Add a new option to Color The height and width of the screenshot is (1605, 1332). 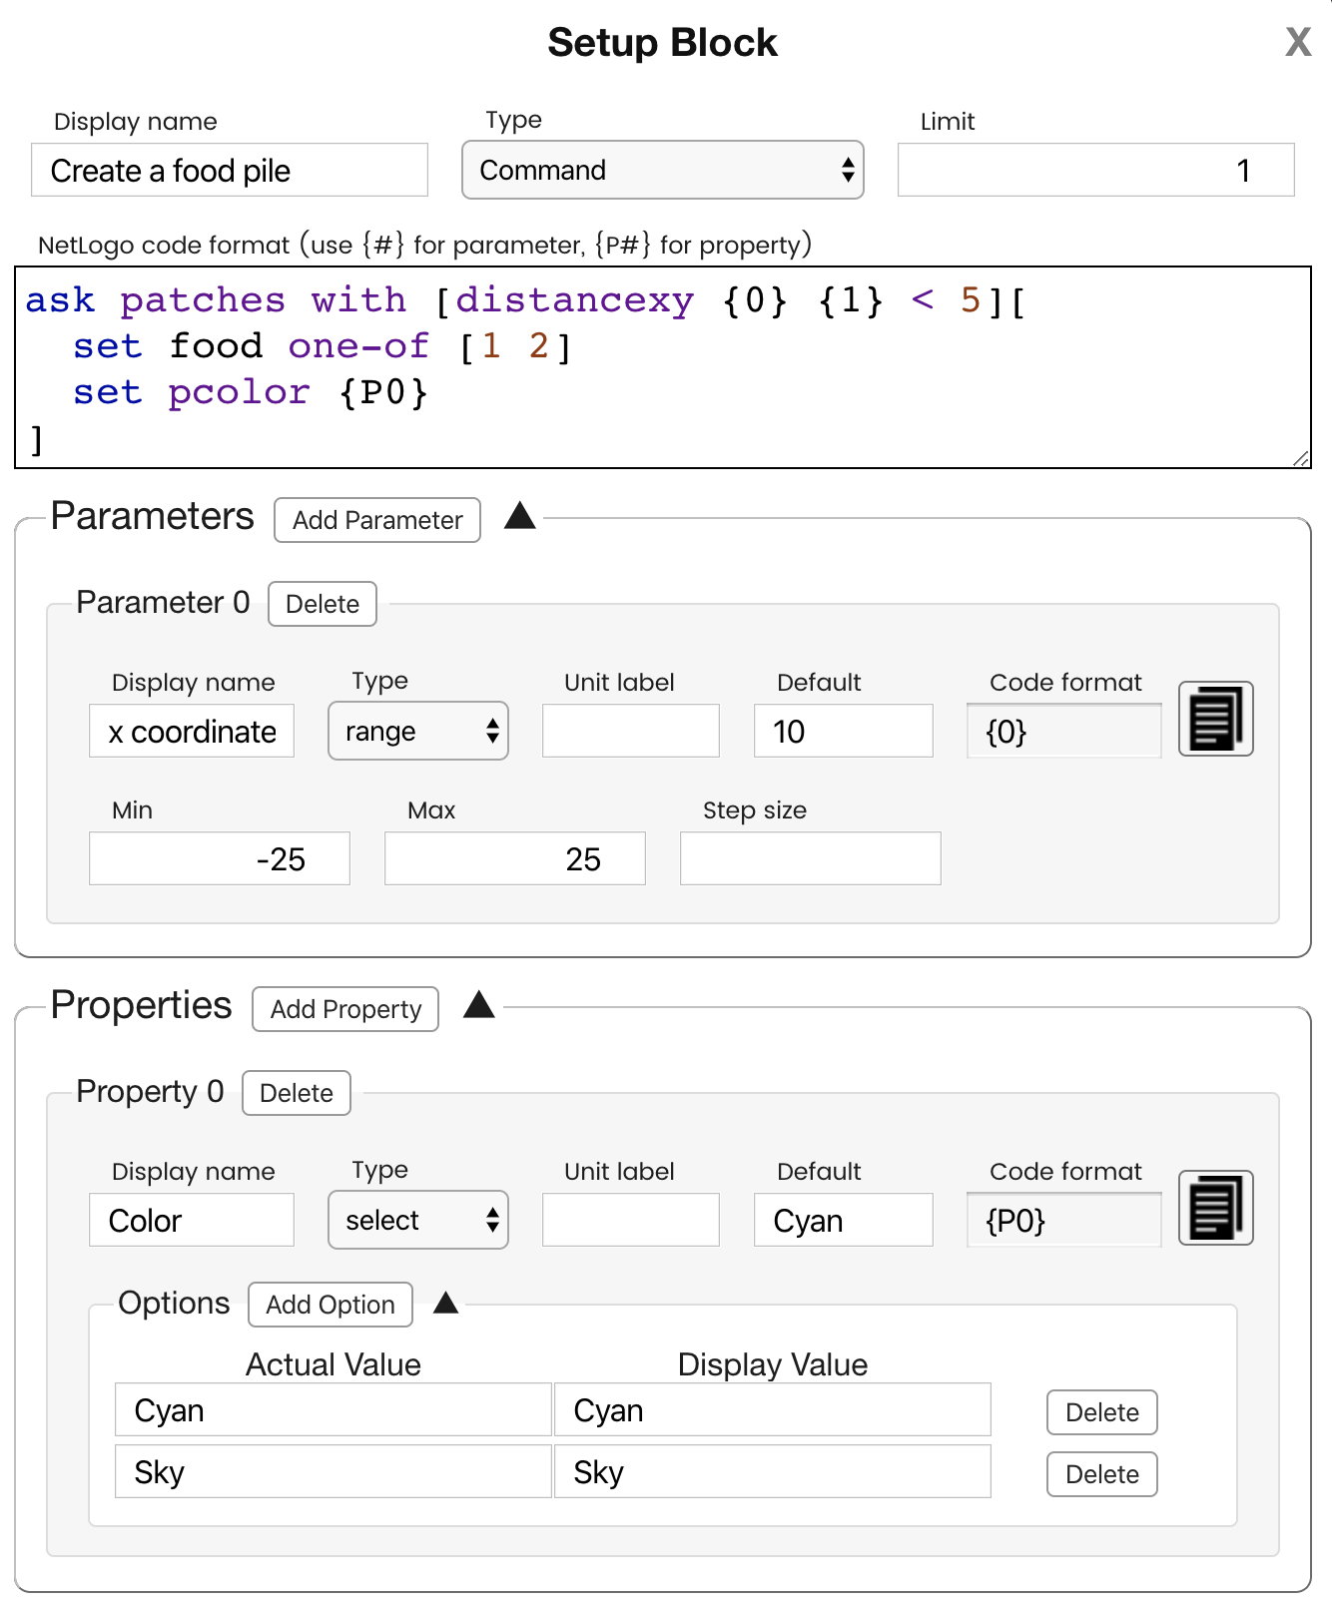pyautogui.click(x=331, y=1305)
